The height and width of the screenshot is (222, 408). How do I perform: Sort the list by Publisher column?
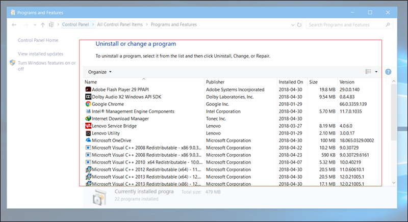click(216, 82)
